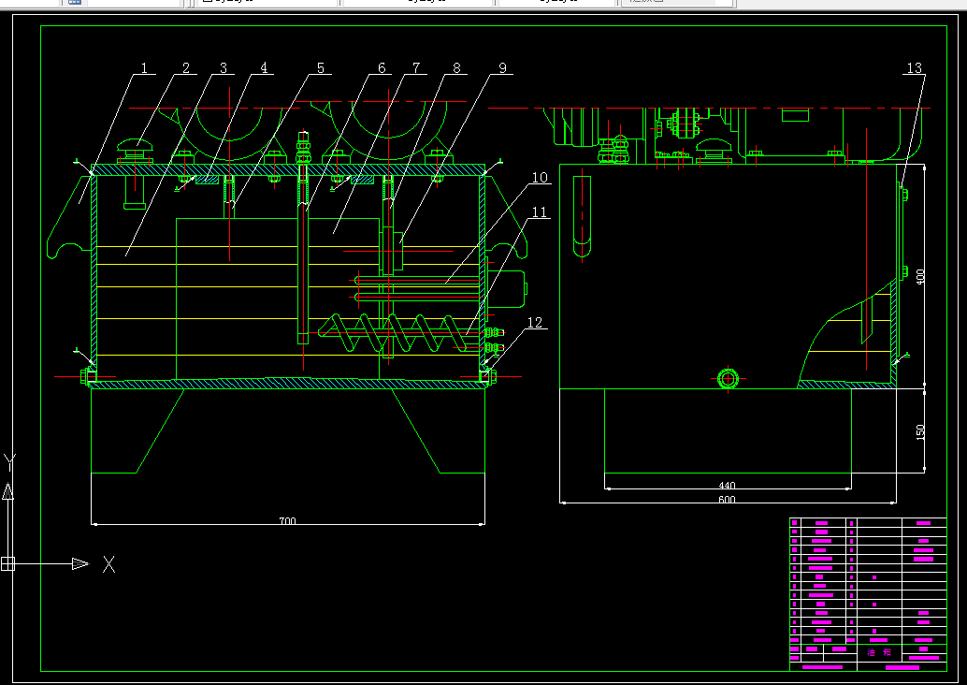The image size is (967, 685).
Task: Click part callout number 7
Action: (x=416, y=68)
